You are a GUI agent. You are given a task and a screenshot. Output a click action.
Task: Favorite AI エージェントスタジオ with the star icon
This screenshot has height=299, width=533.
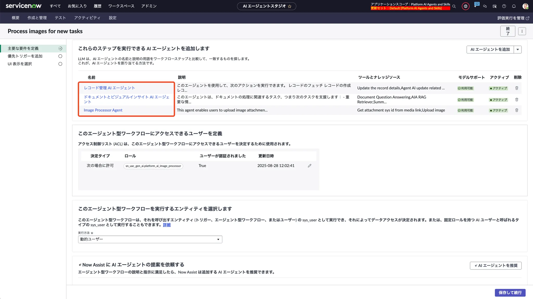point(290,6)
